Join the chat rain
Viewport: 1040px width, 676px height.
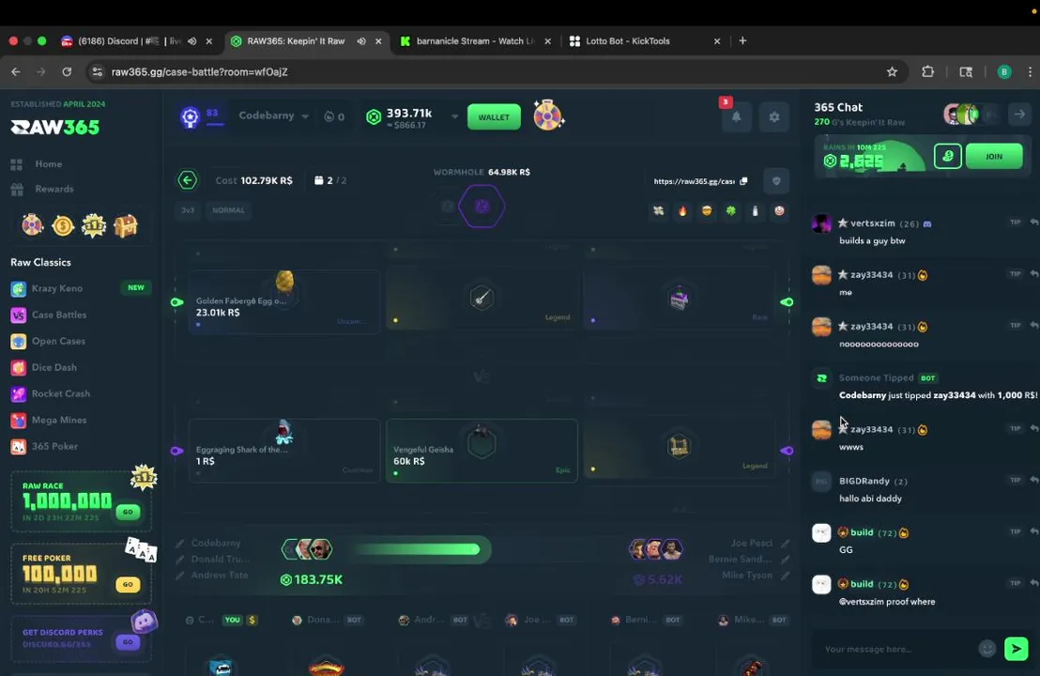point(994,157)
